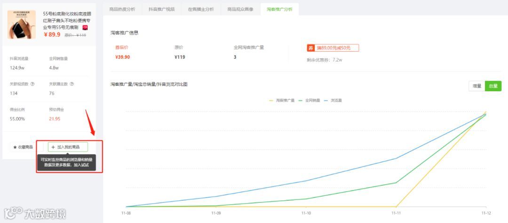Screen dimensions: 508x223
Task: Click the 券 coupon icon
Action: (x=311, y=48)
